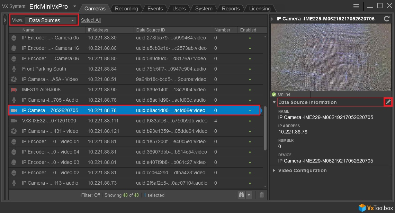This screenshot has height=213, width=395.
Task: Open the Licensing tab
Action: [260, 8]
